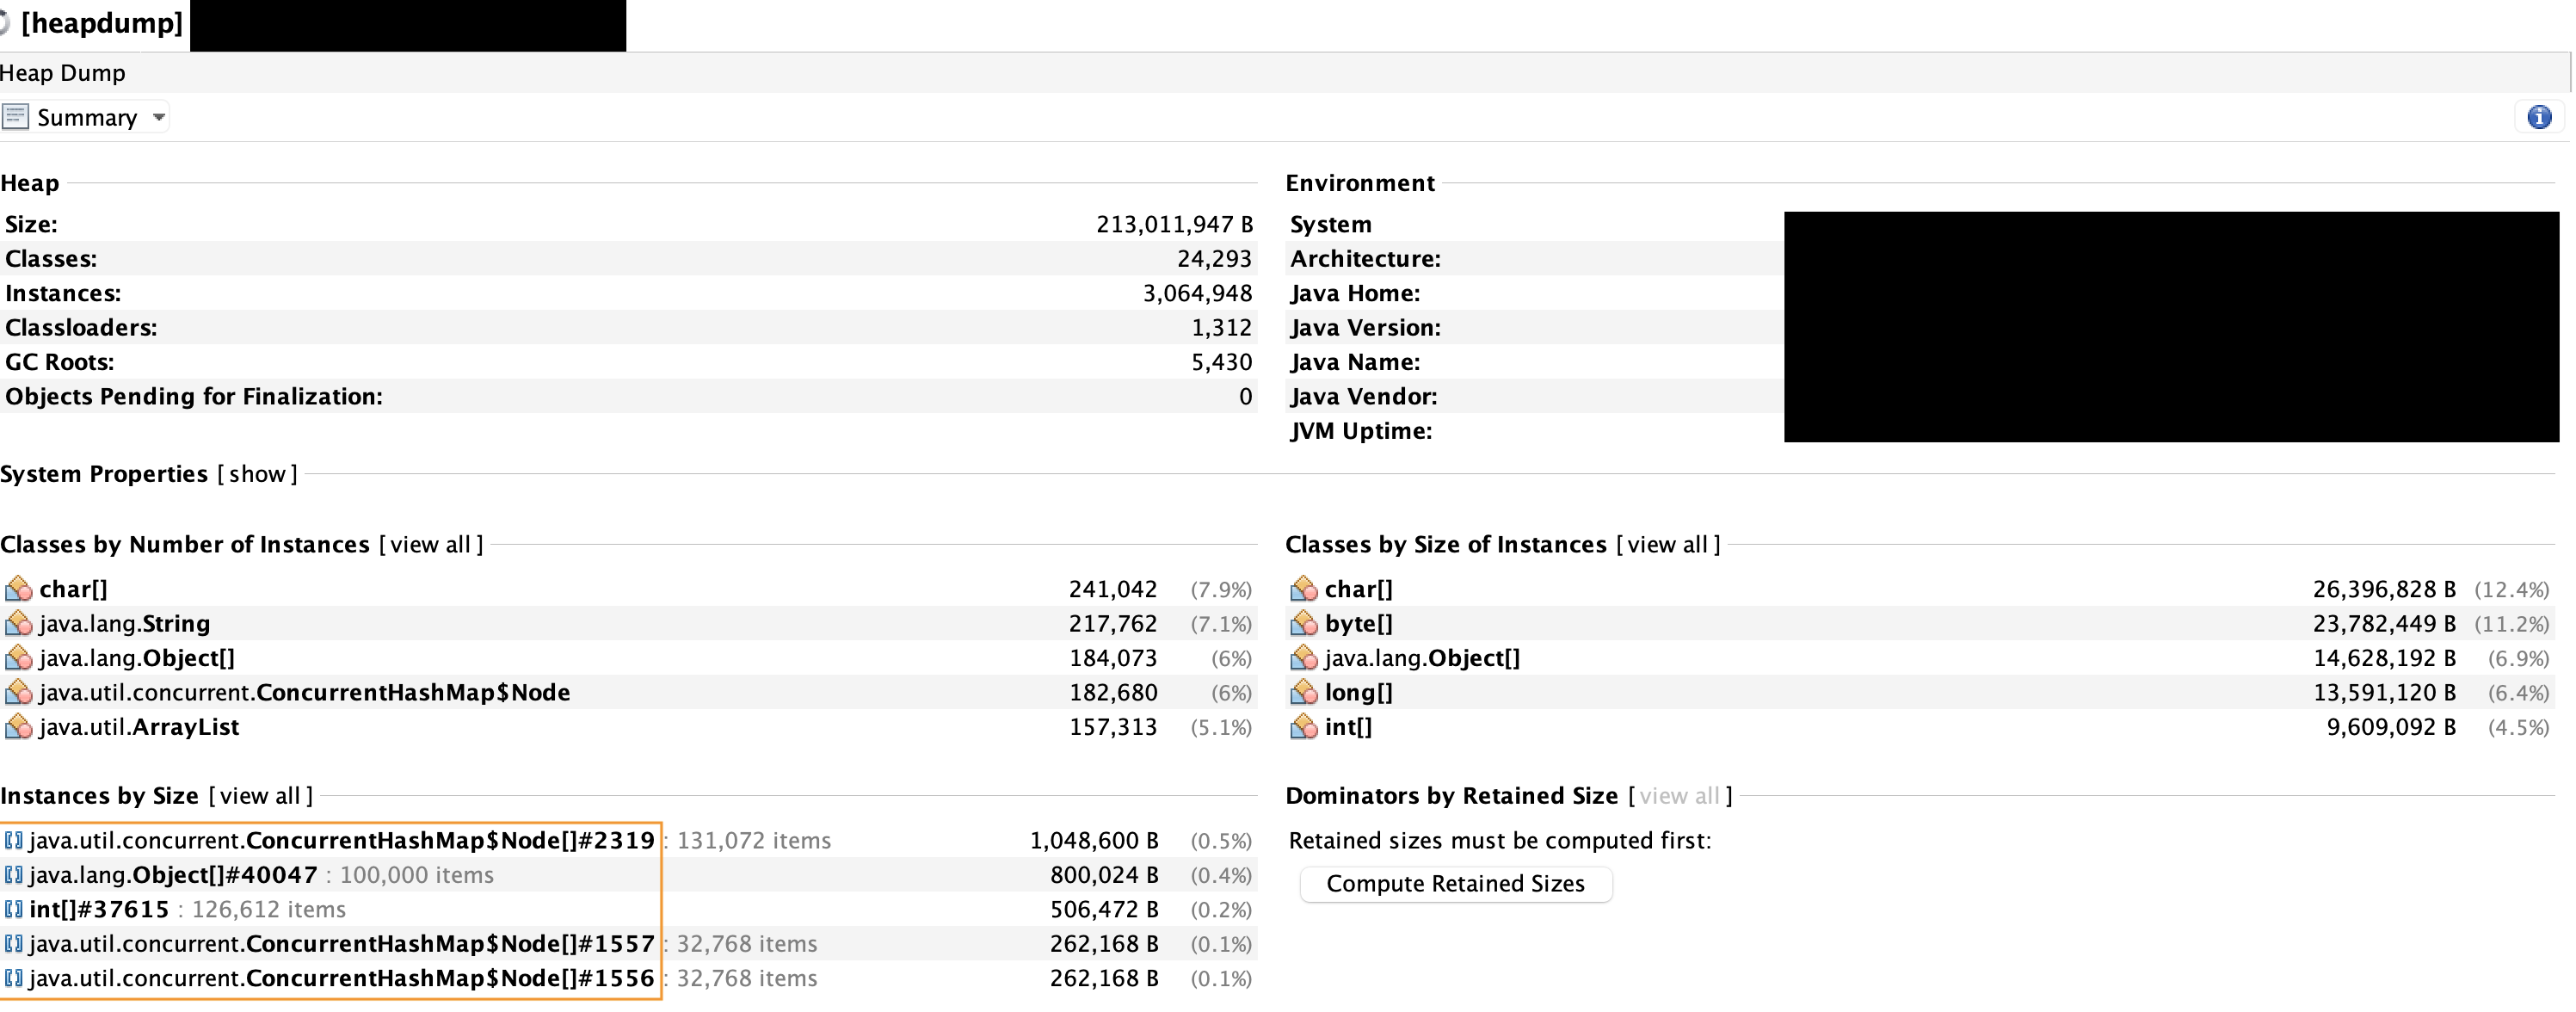Click the array icon for ConcurrentHashMap$Node[]#2319

(13, 841)
